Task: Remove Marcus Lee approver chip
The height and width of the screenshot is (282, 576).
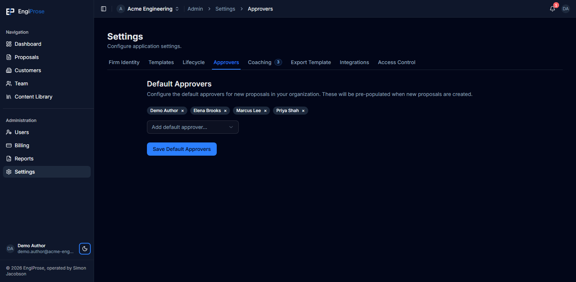Action: (265, 111)
